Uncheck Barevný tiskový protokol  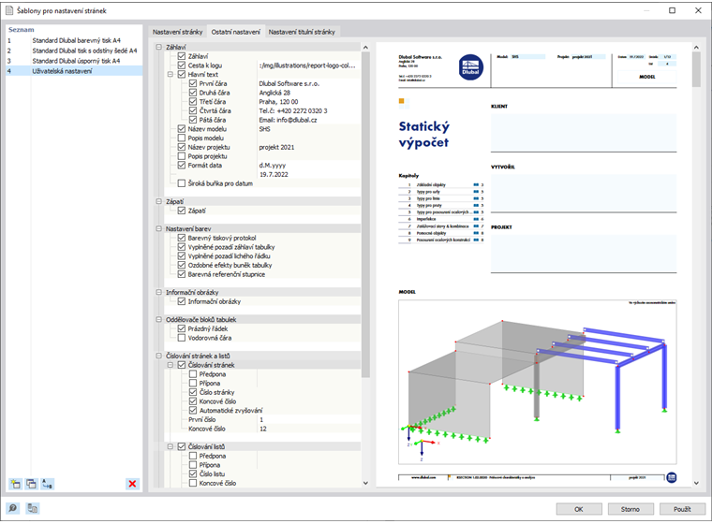tap(182, 238)
